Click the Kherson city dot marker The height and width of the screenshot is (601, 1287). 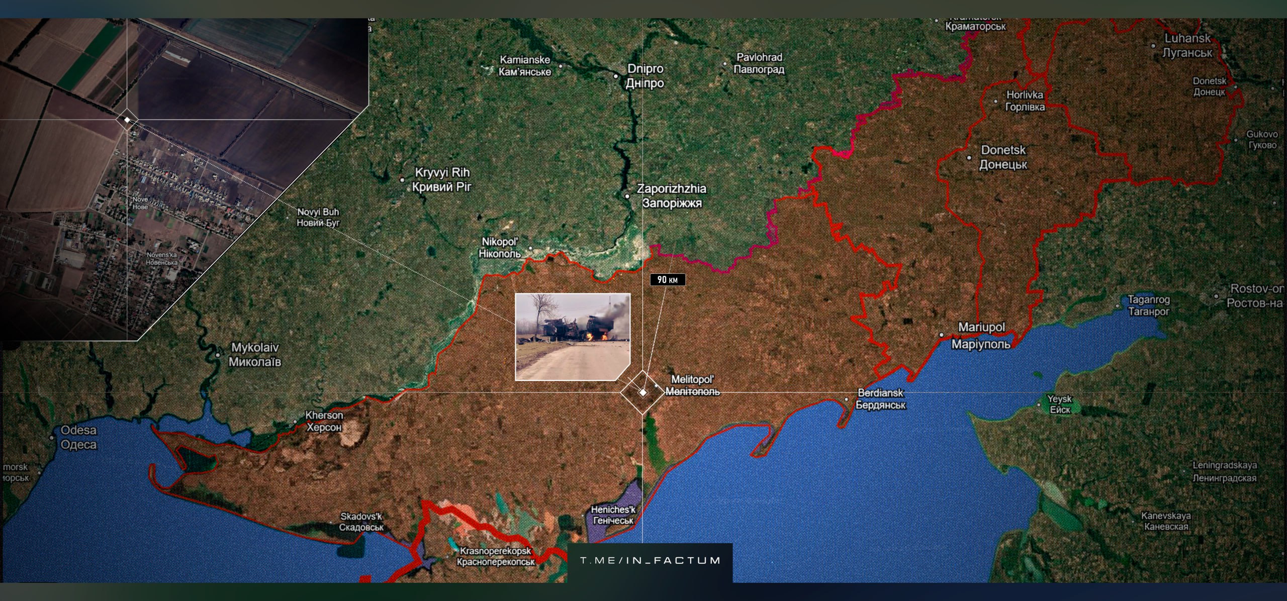point(296,422)
